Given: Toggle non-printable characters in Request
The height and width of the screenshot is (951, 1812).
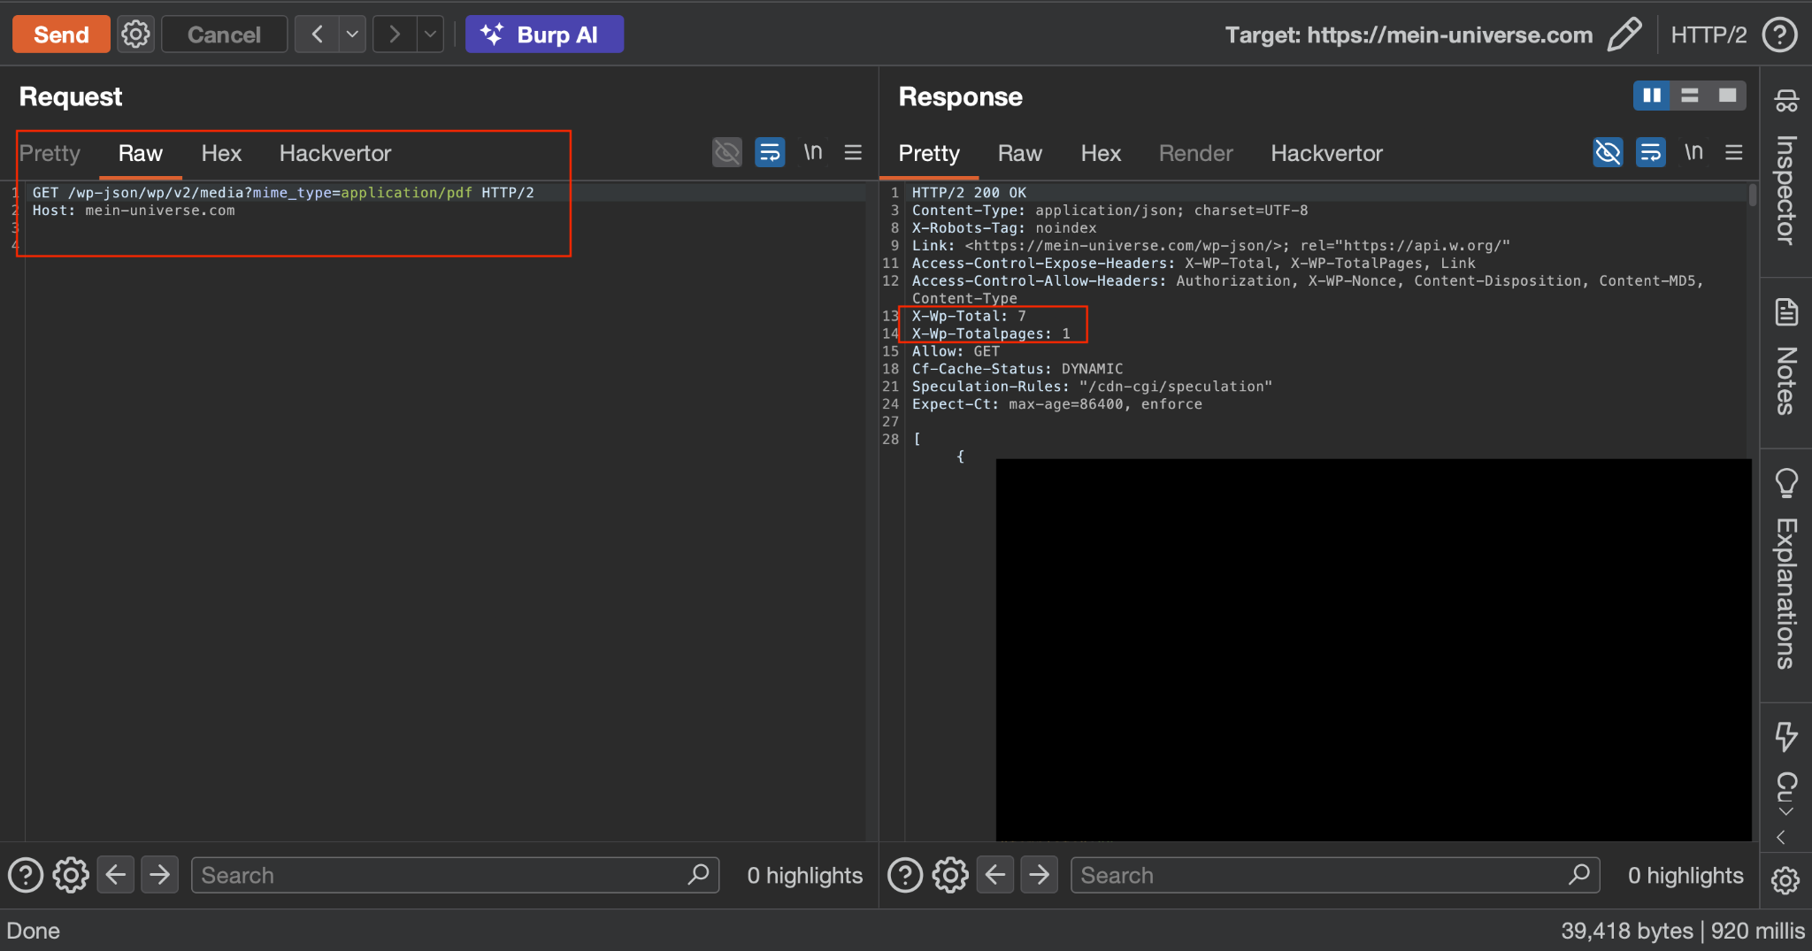Looking at the screenshot, I should [x=812, y=152].
